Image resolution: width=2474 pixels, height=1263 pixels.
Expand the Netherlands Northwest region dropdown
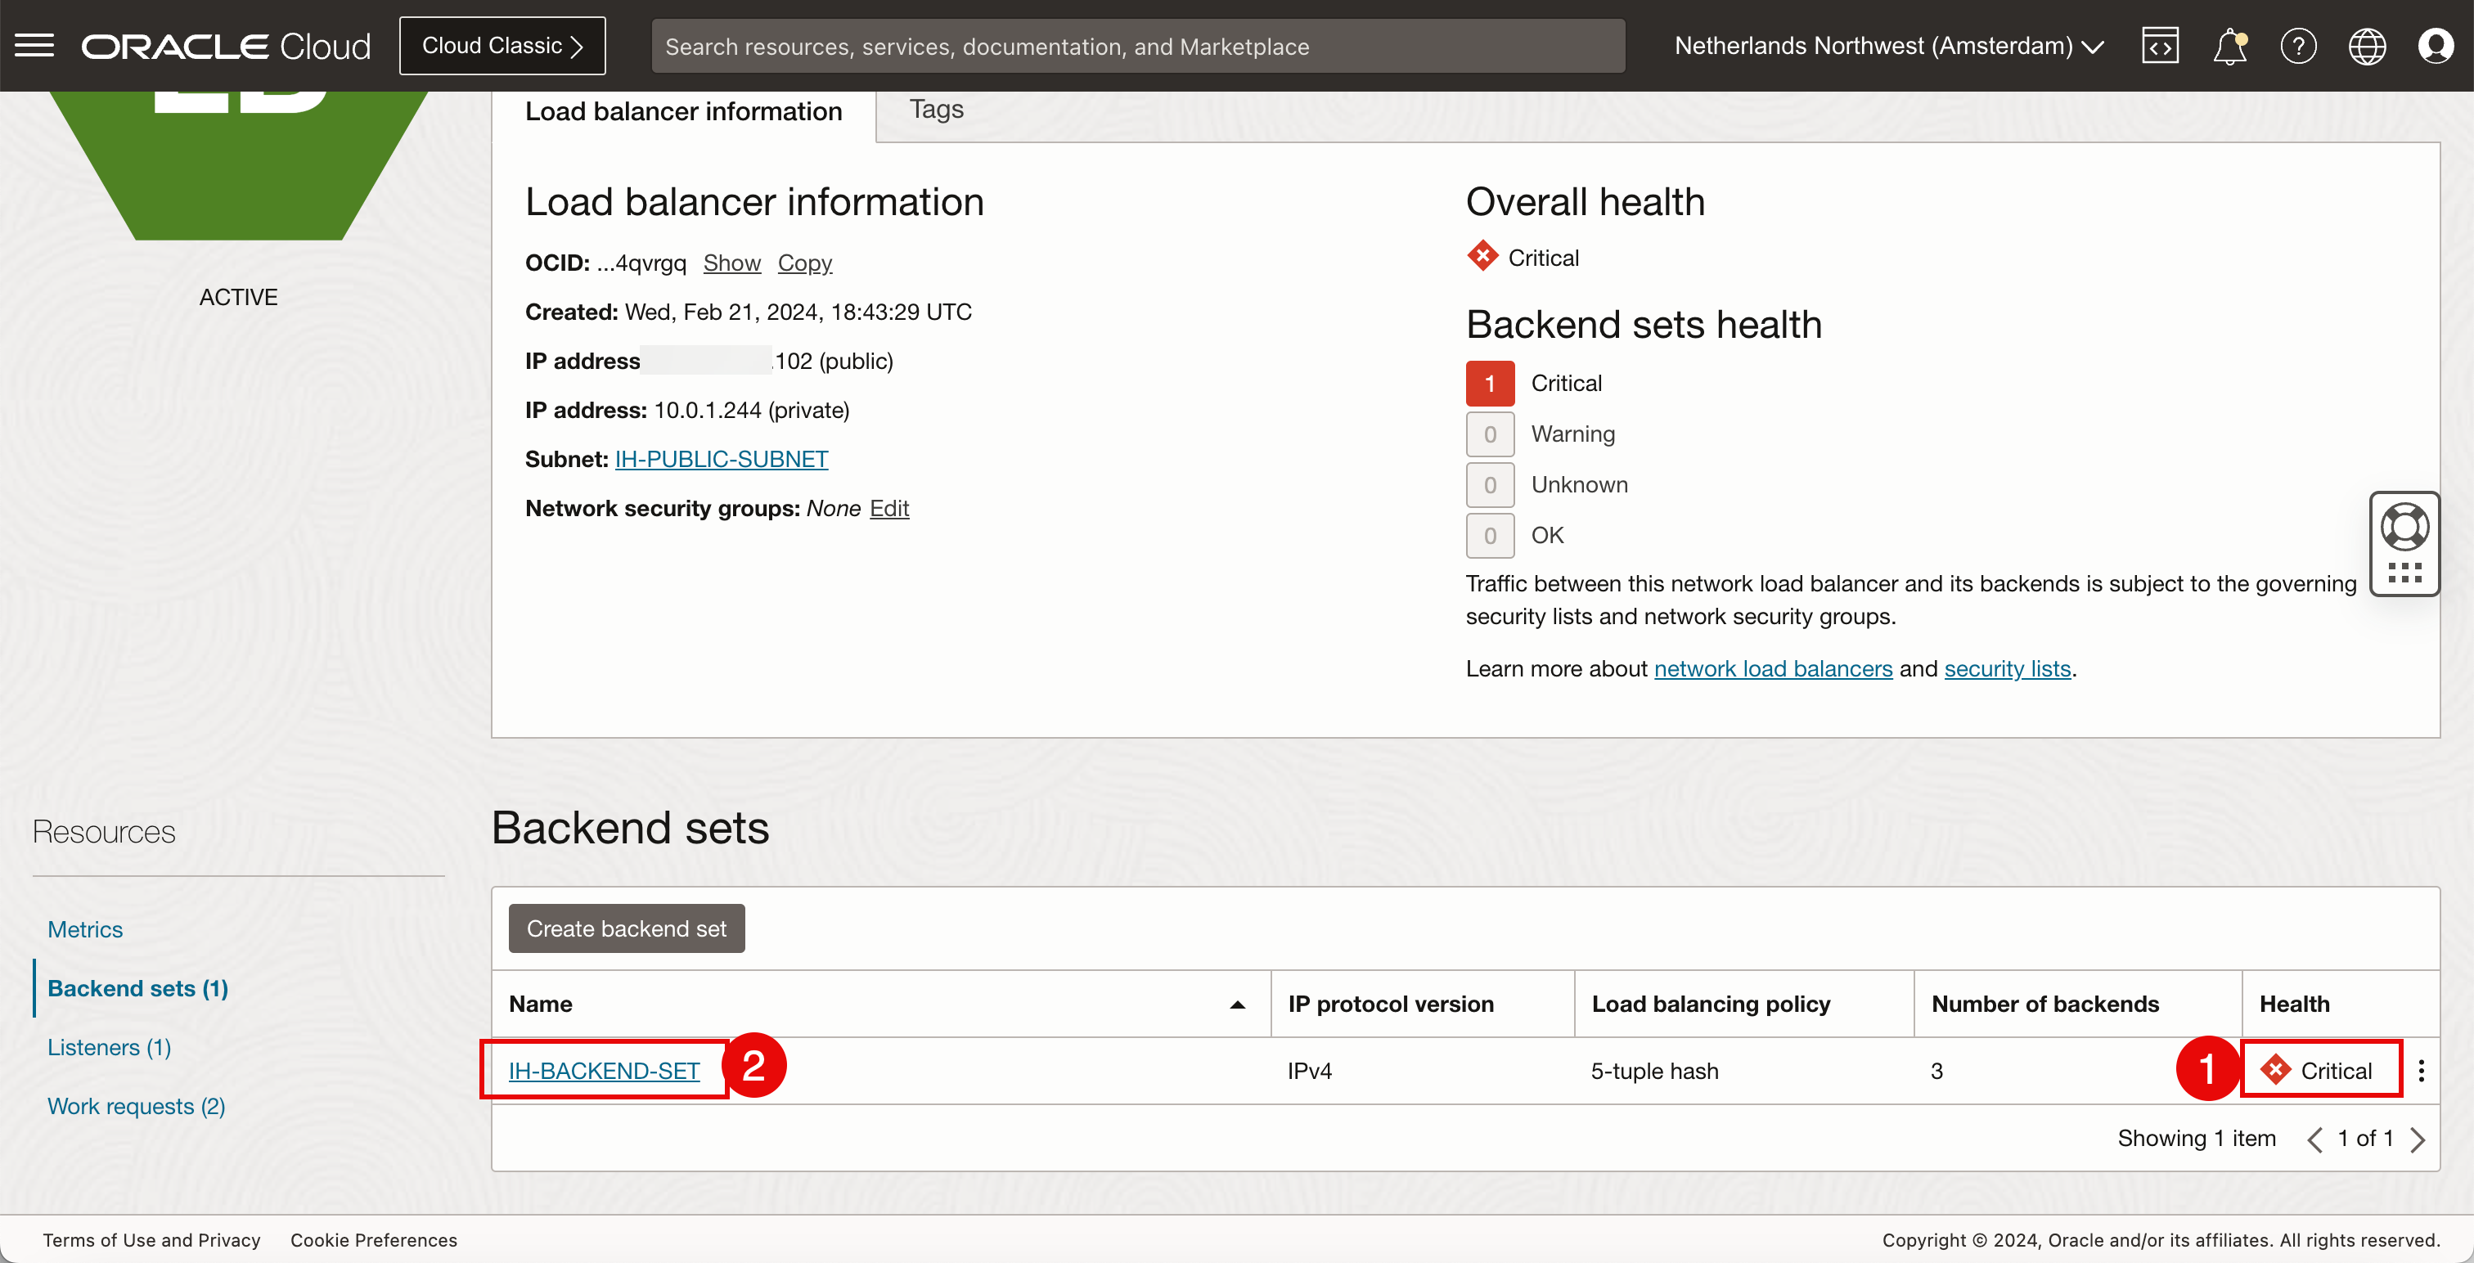[1889, 45]
